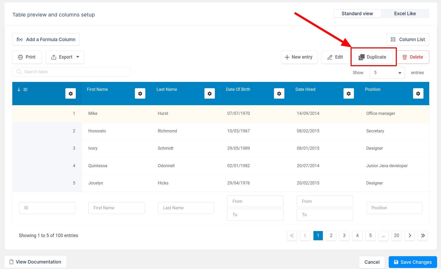Click the date 20/02/2015
441x269 pixels.
pyautogui.click(x=308, y=183)
